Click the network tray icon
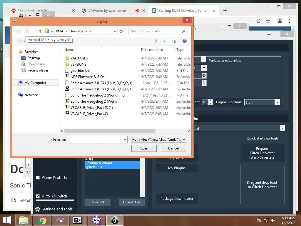This screenshot has width=301, height=226. click(266, 220)
